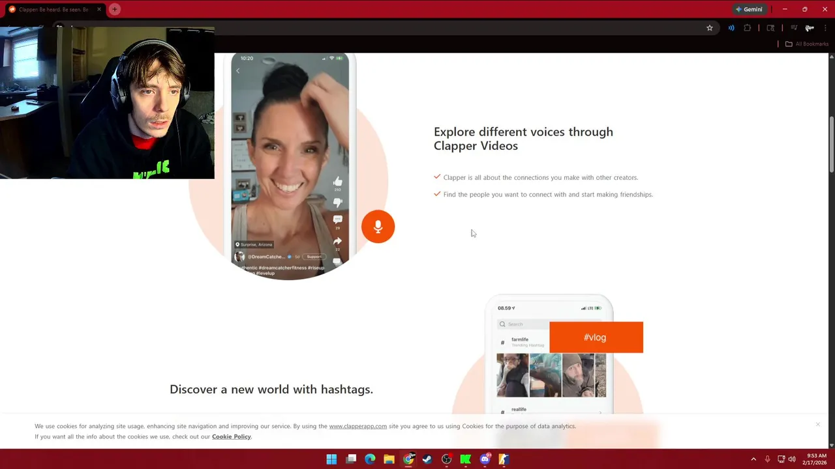The image size is (835, 469).
Task: Click the microphone tray icon
Action: pos(767,459)
